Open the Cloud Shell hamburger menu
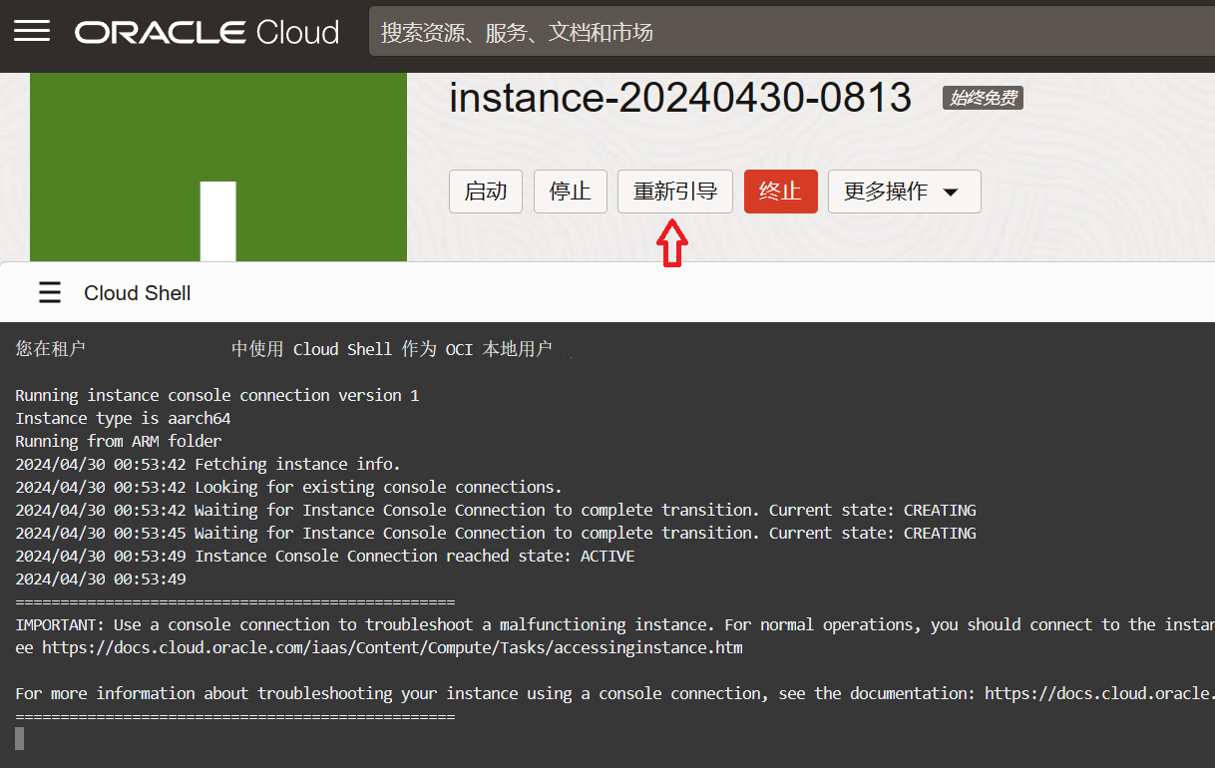Screen dimensions: 1215x768 (x=50, y=292)
